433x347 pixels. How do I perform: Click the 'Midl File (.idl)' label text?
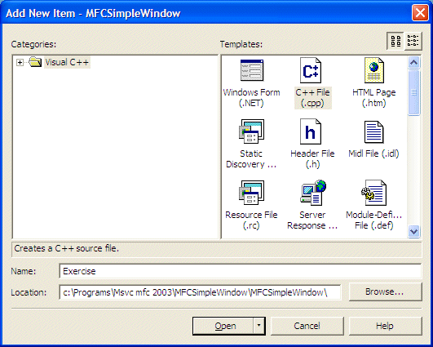[373, 153]
